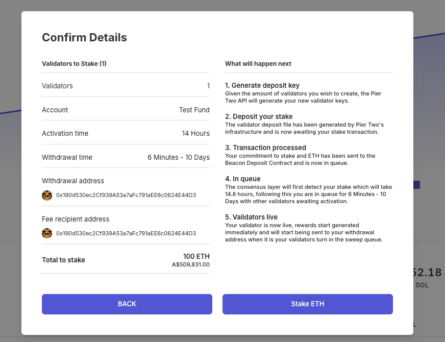Screen dimensions: 445x342
Task: Click the Test Fund account value
Action: tap(194, 110)
